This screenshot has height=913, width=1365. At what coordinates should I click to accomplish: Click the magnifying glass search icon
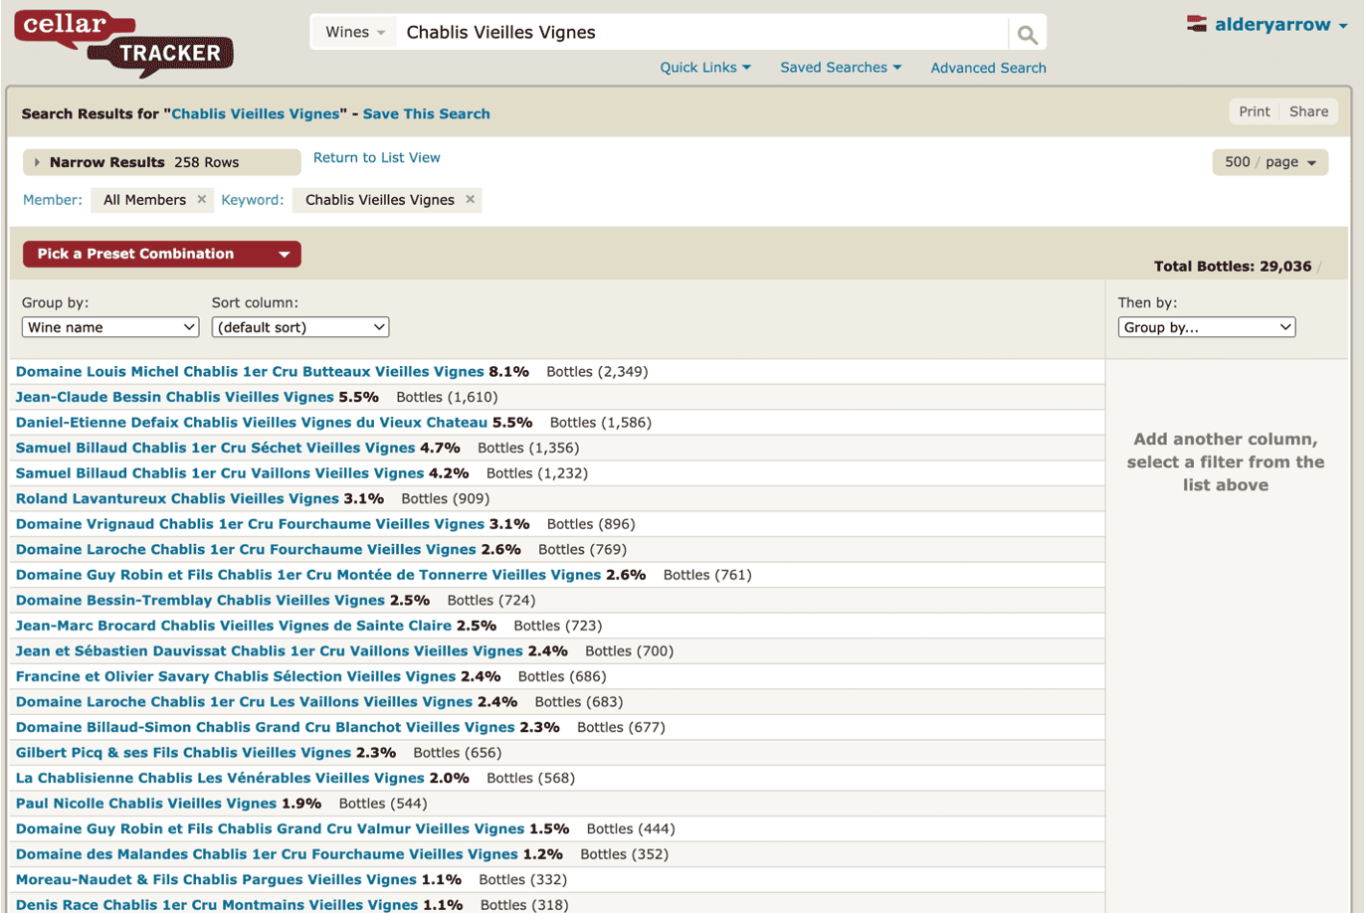(1028, 35)
